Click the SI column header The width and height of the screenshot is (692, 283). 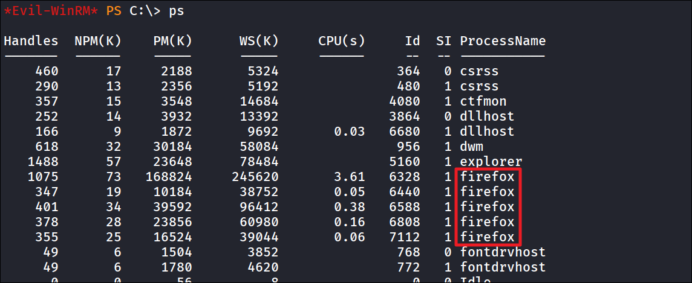coord(443,41)
